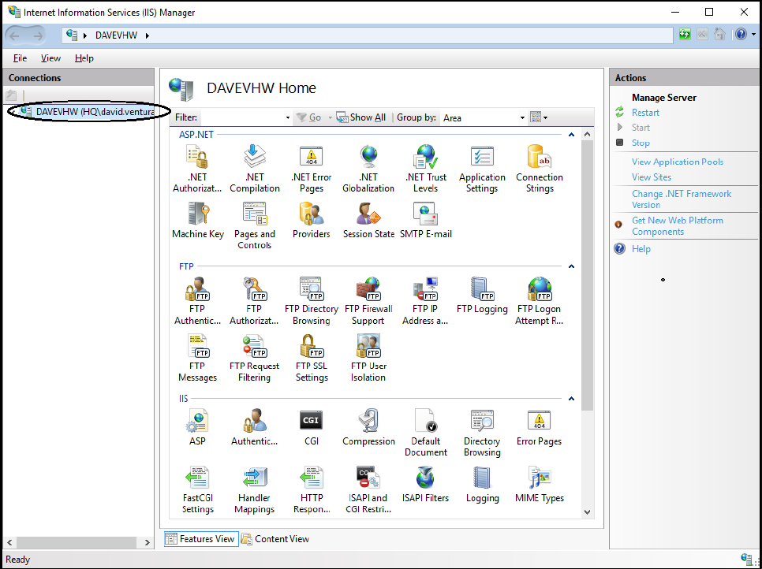The width and height of the screenshot is (762, 569).
Task: Open FTP IP Address restrictions
Action: click(x=425, y=301)
